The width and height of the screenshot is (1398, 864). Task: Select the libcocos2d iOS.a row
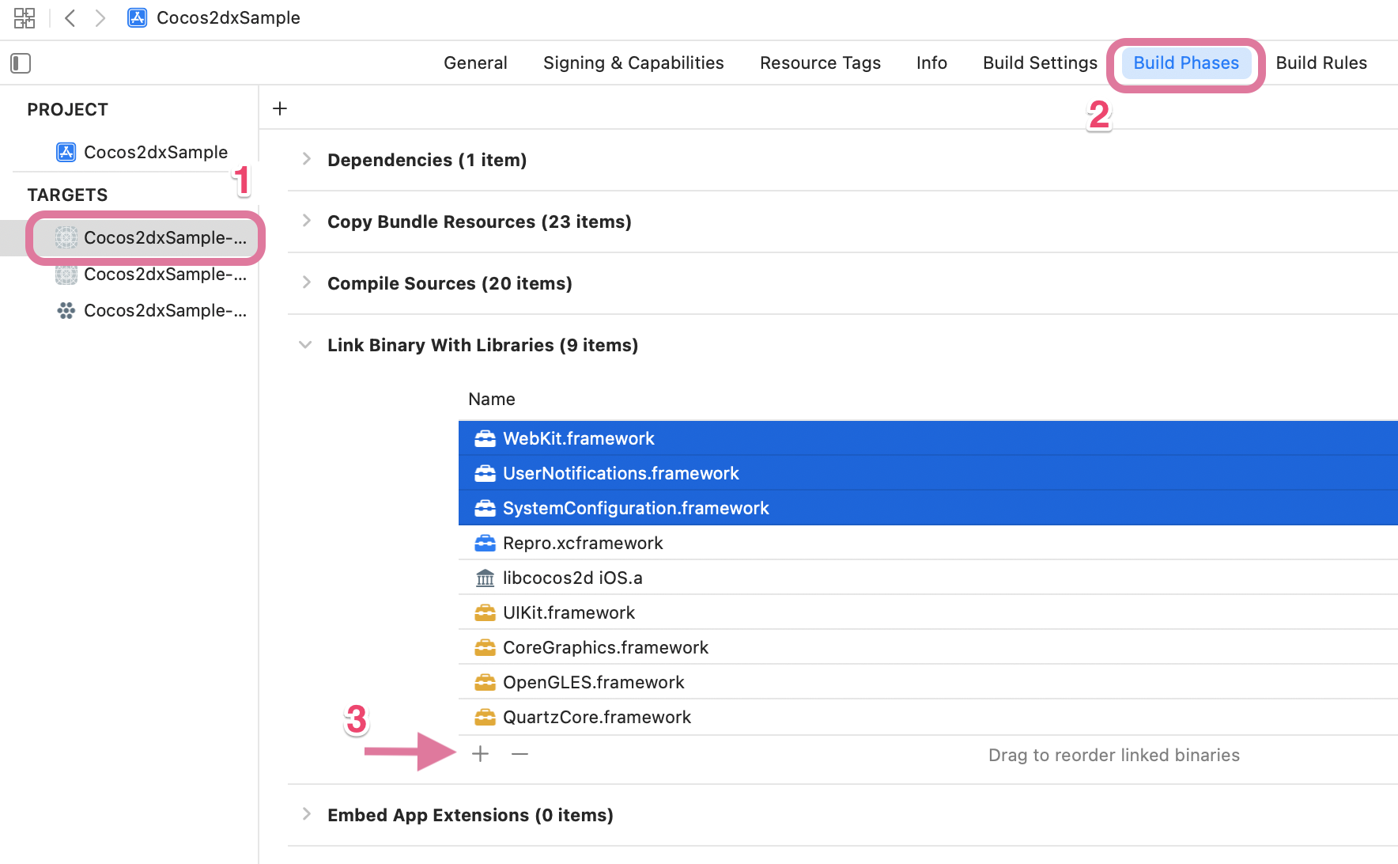coord(928,578)
